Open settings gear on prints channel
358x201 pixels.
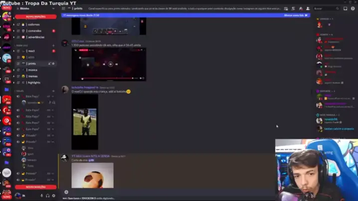(x=53, y=64)
